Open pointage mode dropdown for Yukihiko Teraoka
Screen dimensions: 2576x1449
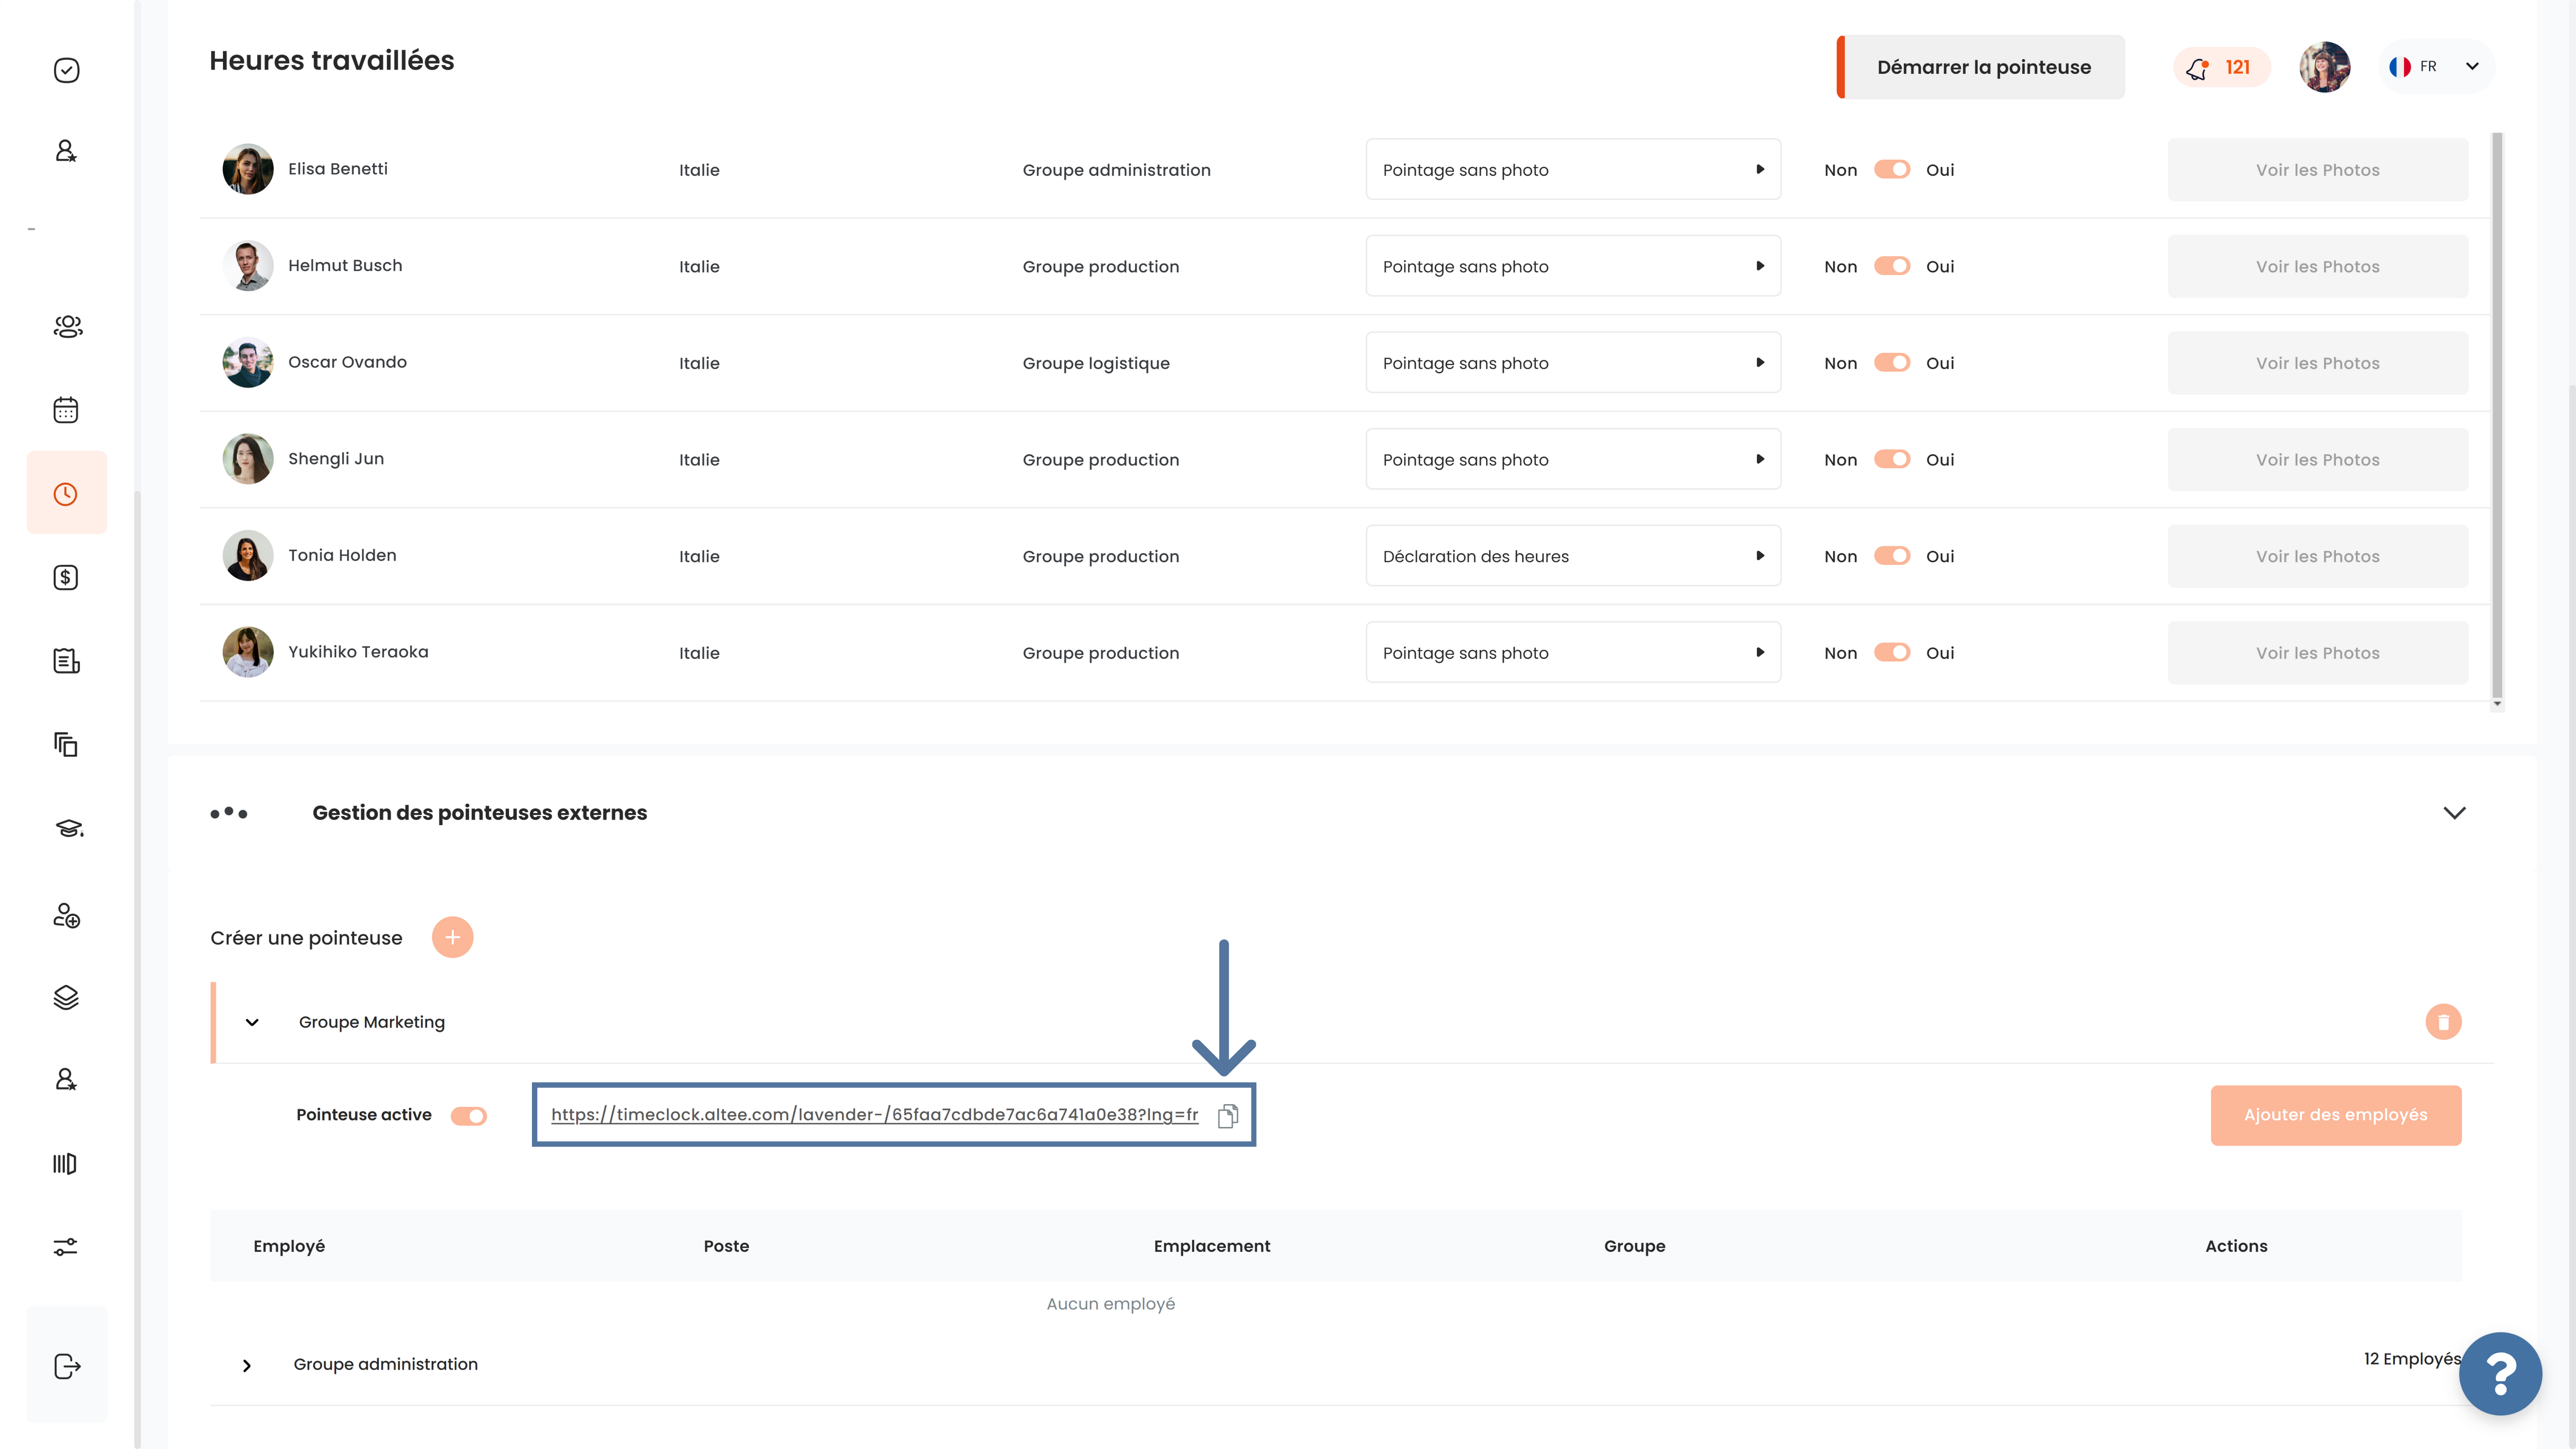click(x=1573, y=652)
